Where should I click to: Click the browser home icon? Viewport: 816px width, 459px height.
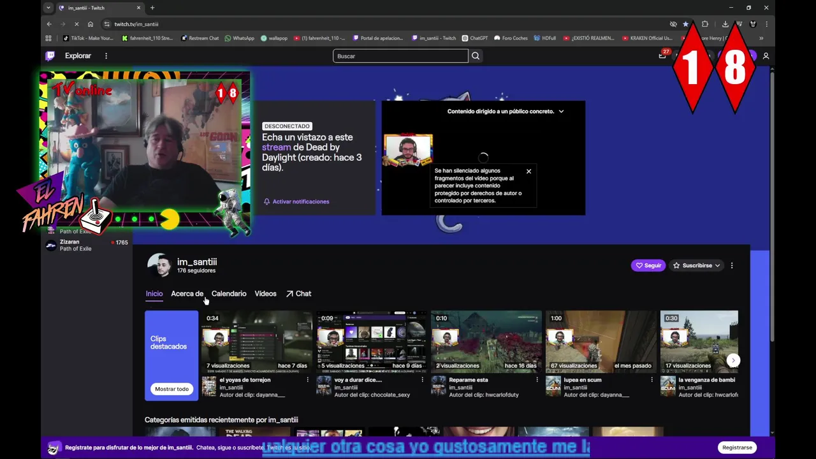91,24
